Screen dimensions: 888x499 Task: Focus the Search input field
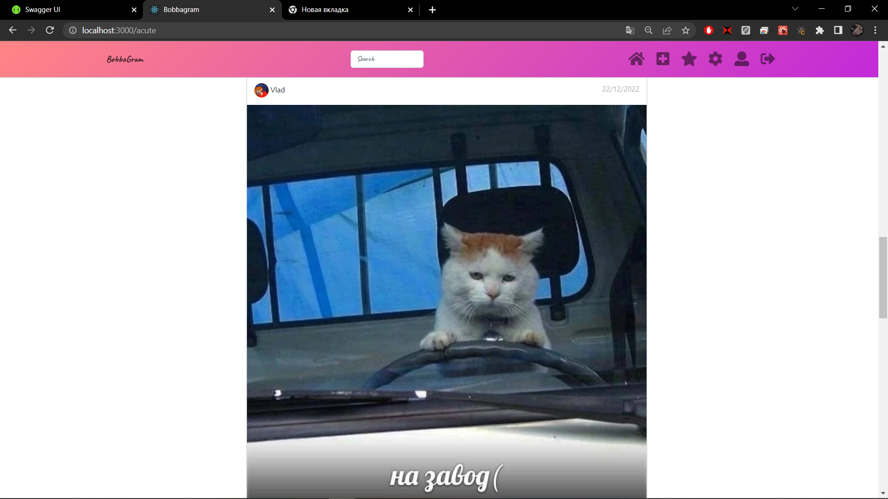(387, 59)
